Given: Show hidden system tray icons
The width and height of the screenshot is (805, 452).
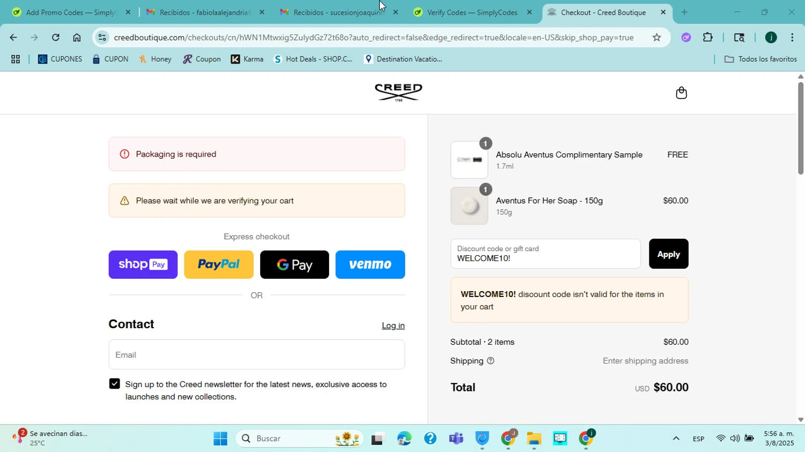Looking at the screenshot, I should click(x=676, y=439).
